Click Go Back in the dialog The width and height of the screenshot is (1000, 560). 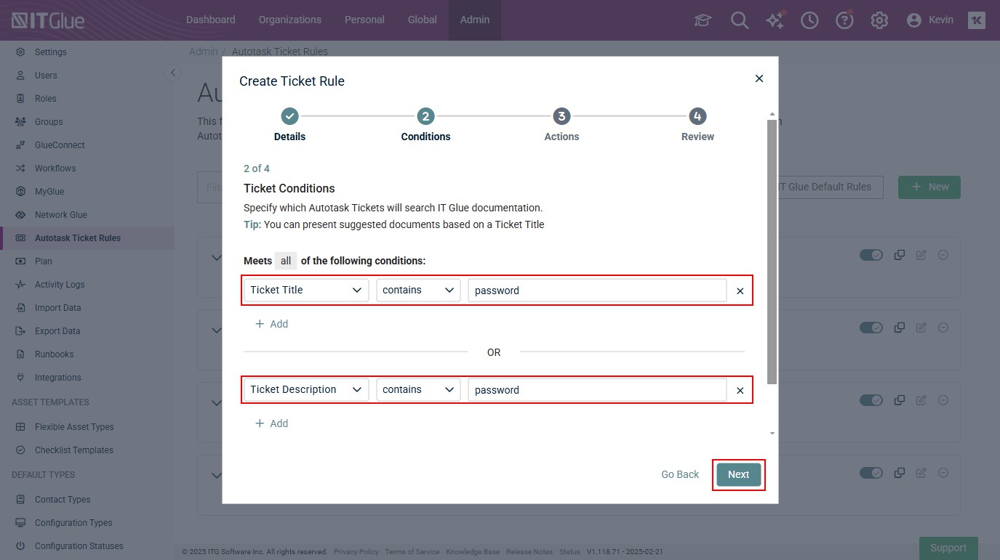(x=680, y=474)
